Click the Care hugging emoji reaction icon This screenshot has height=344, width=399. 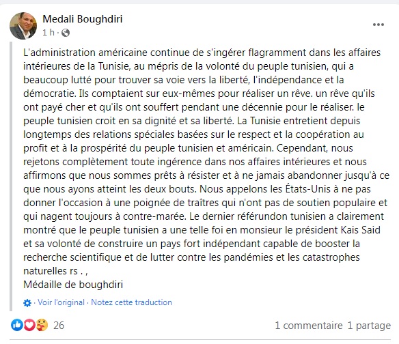[42, 325]
